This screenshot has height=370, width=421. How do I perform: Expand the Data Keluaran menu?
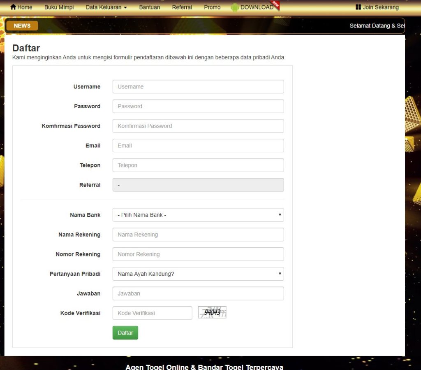pos(106,7)
